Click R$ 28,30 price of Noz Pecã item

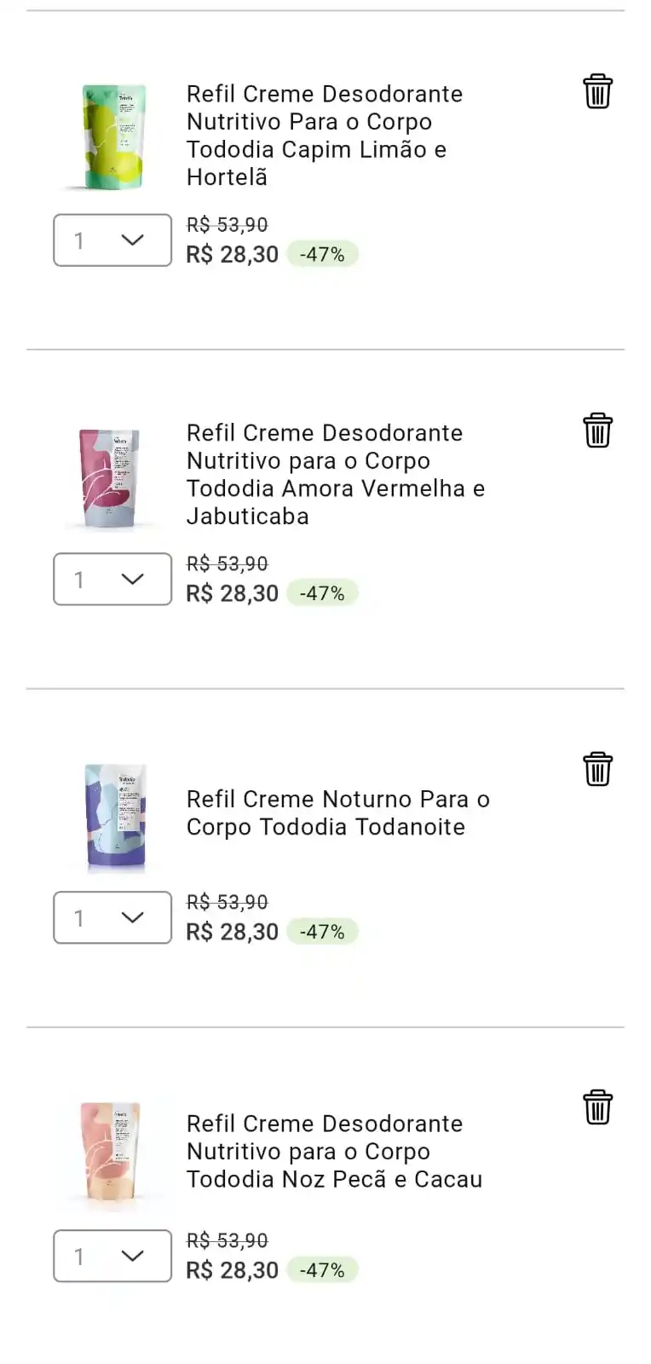233,1270
